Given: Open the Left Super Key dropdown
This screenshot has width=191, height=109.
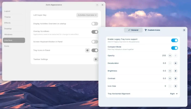Looking at the screenshot, I should click(87, 15).
